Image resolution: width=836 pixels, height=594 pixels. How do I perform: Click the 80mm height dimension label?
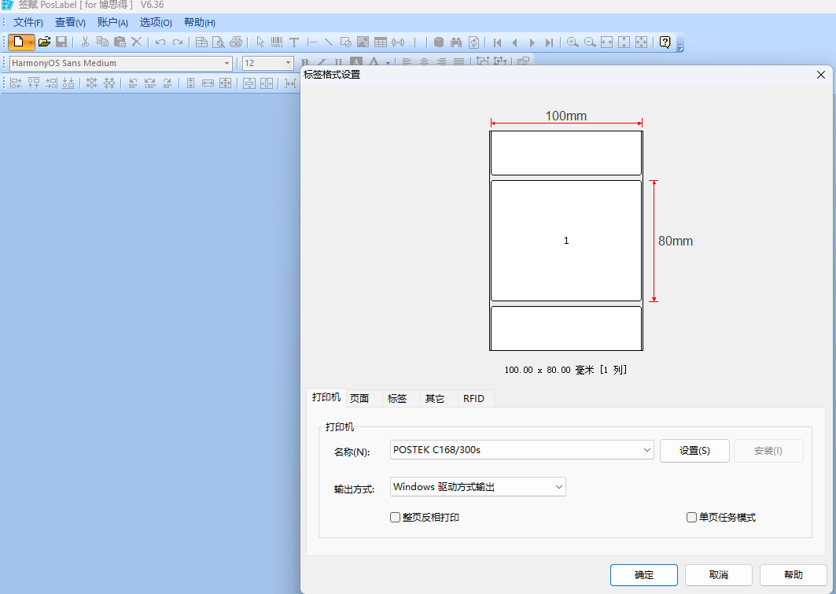point(676,241)
